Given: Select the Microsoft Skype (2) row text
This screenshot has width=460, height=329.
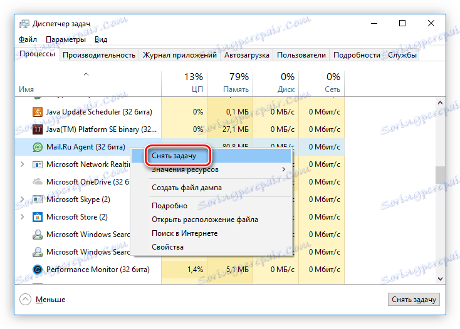Looking at the screenshot, I should pyautogui.click(x=78, y=200).
